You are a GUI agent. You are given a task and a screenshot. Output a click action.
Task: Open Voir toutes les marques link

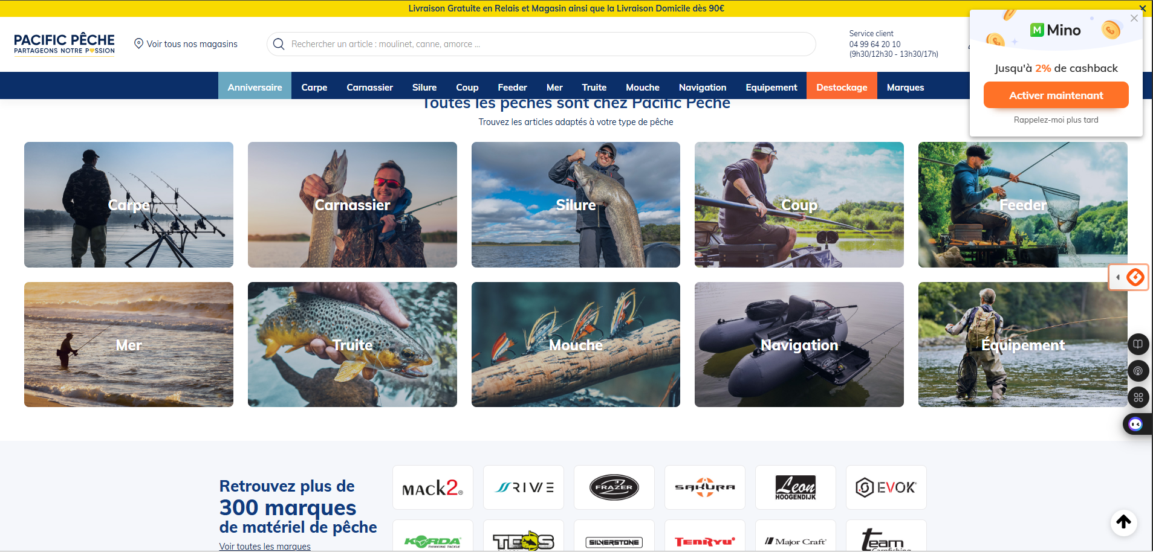(x=265, y=546)
